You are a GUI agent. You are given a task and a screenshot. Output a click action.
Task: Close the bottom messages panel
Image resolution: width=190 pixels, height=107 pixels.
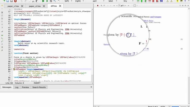91,87
